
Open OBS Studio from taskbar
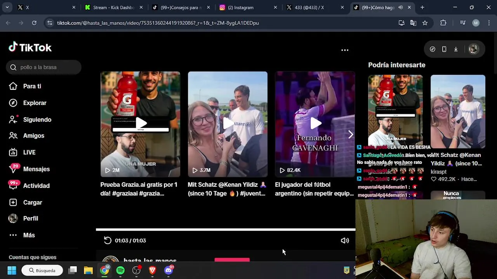[136, 270]
